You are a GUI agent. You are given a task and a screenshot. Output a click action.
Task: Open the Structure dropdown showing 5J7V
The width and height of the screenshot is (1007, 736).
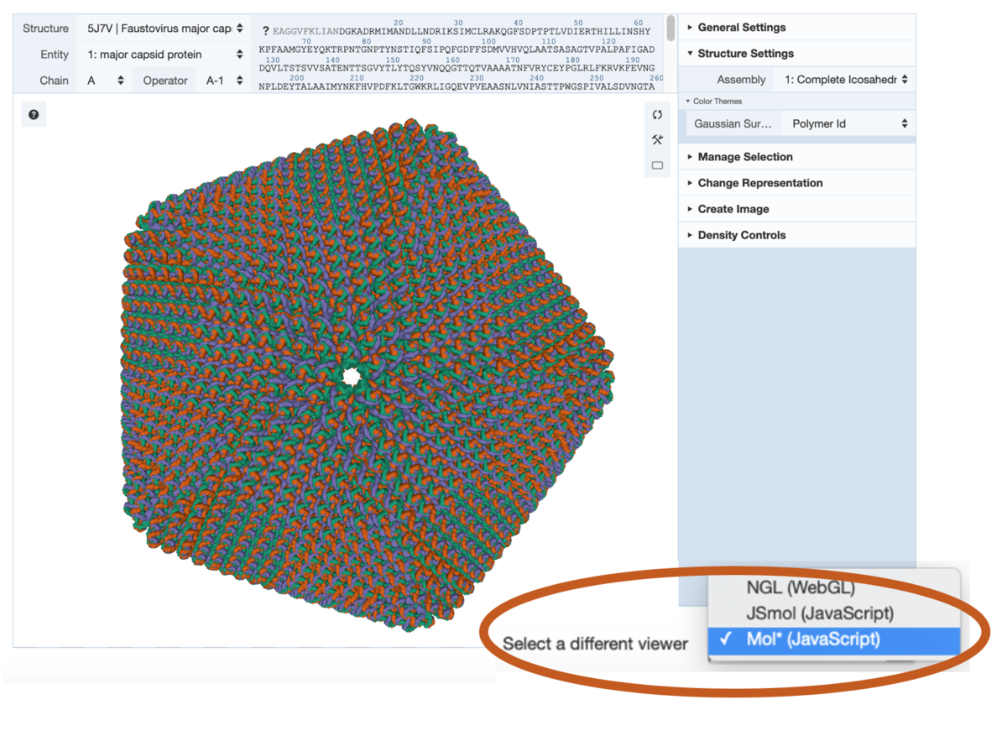164,29
